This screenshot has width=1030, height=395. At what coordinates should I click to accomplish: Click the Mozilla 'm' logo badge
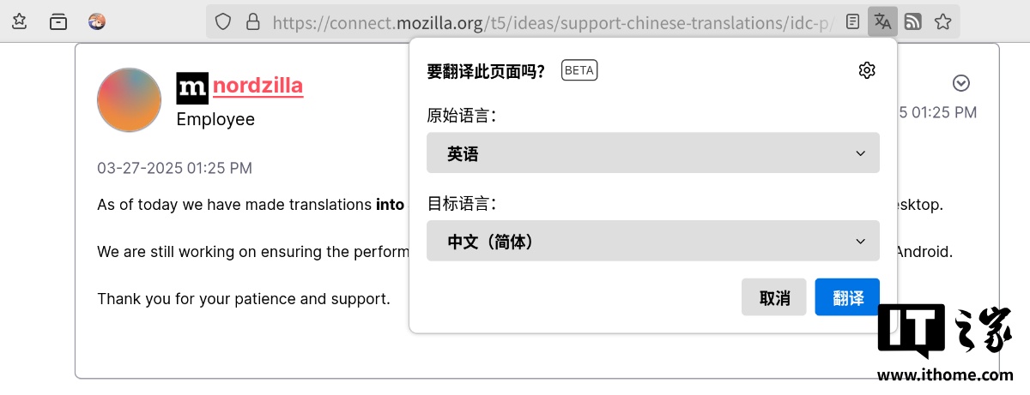click(192, 87)
